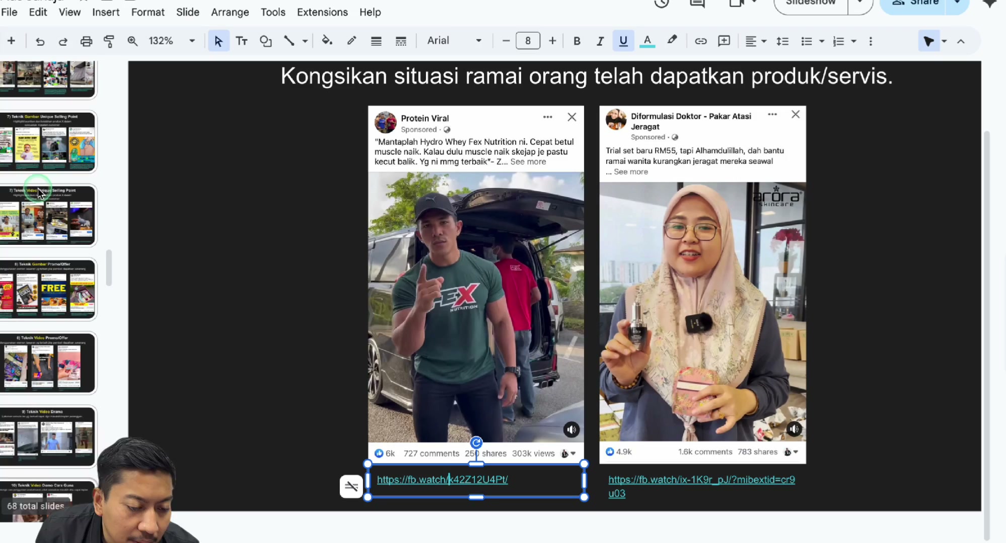Toggle sound on Arora skincare video

pos(794,429)
